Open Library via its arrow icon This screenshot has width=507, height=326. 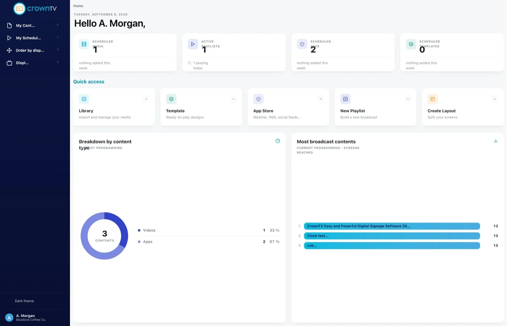pos(146,99)
